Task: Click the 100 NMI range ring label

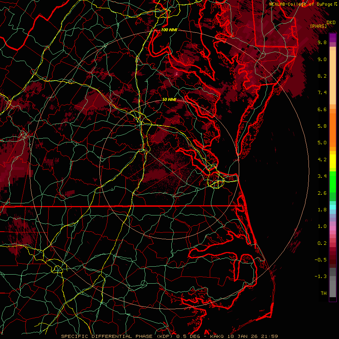Action: (x=169, y=30)
